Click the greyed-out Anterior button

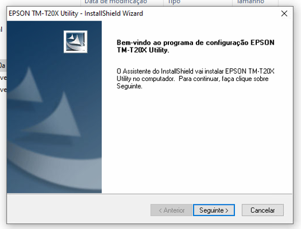[171, 210]
